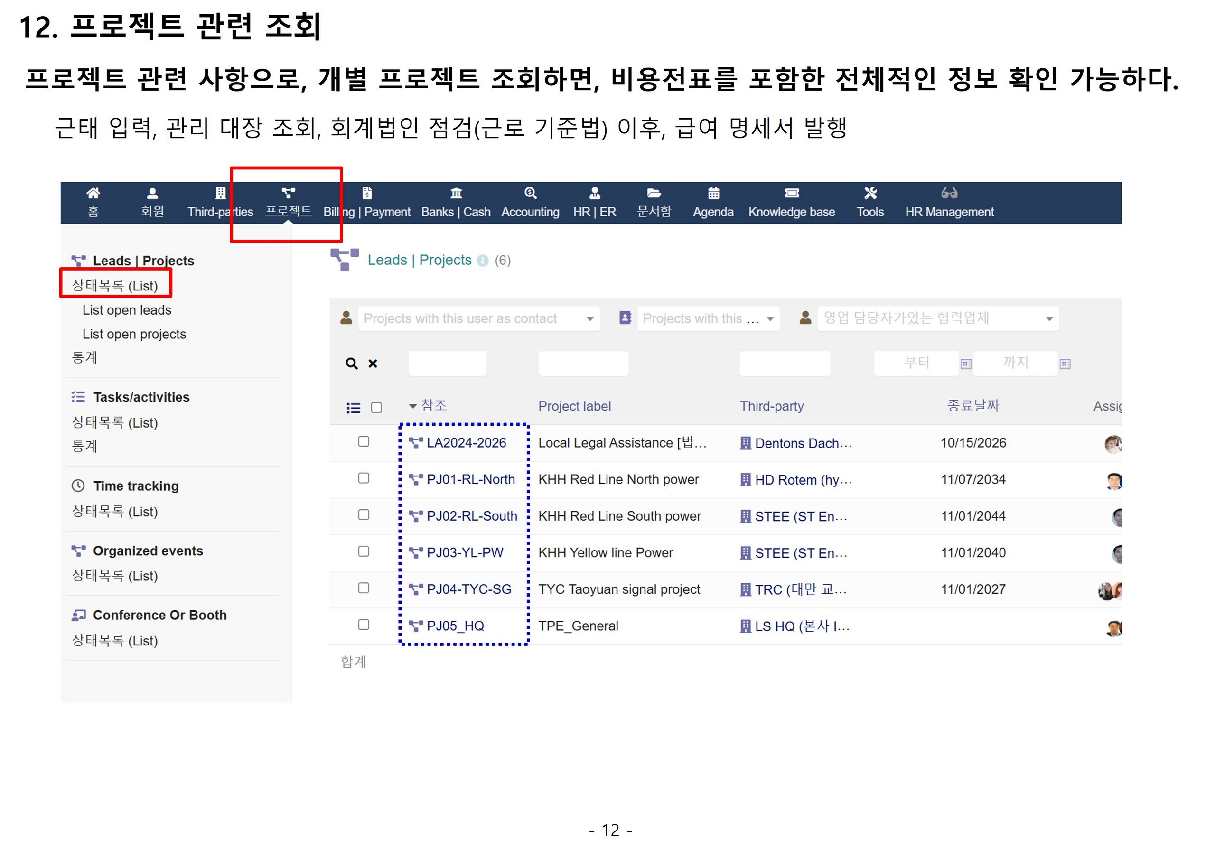The image size is (1215, 850).
Task: Clear filters with the X icon
Action: 373,364
